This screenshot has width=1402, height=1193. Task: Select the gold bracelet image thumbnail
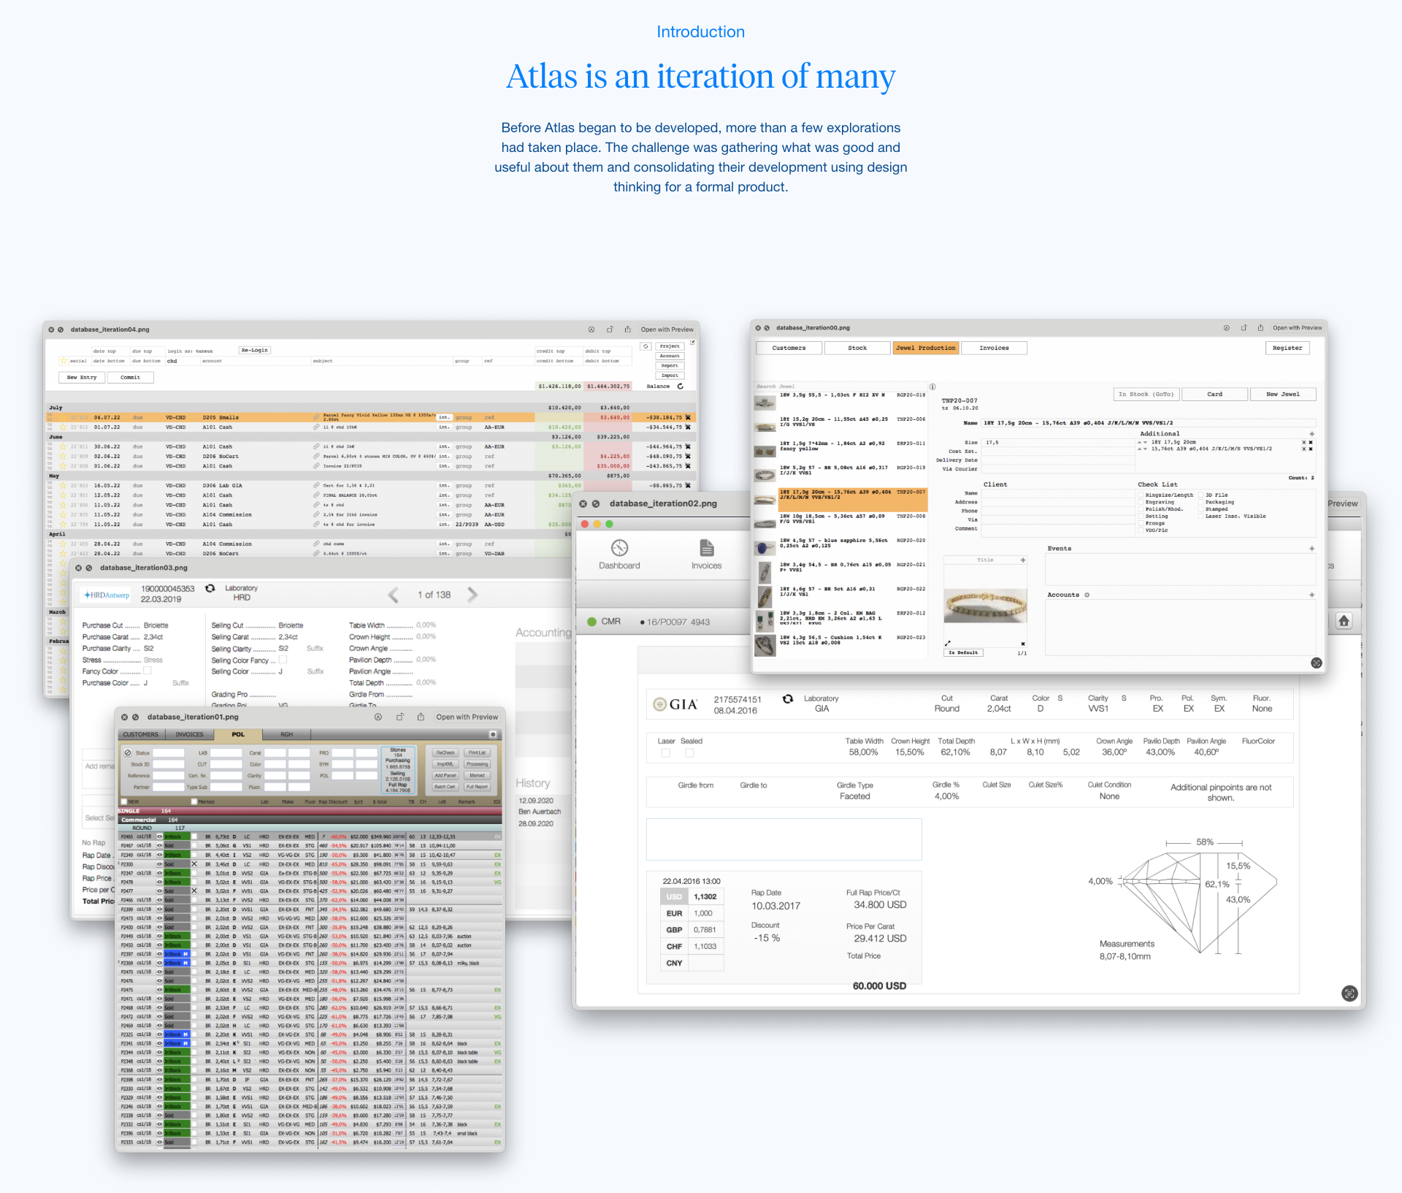click(985, 605)
